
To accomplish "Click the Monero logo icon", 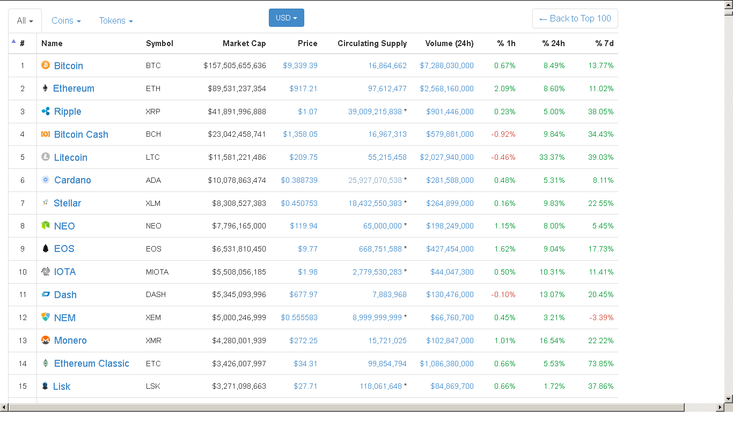I will point(46,340).
